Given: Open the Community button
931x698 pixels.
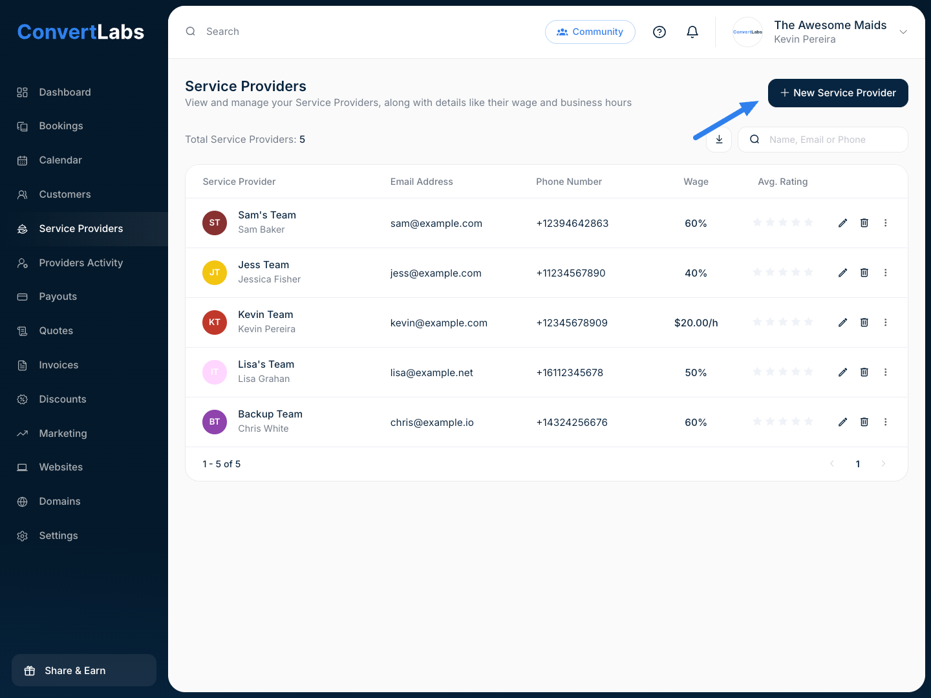Looking at the screenshot, I should point(590,32).
